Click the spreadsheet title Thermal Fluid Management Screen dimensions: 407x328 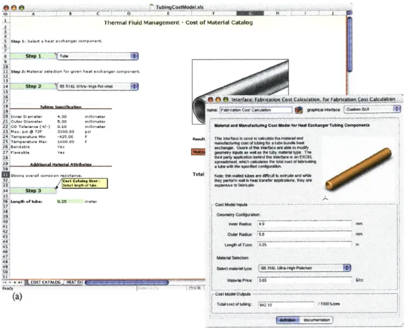[x=178, y=23]
